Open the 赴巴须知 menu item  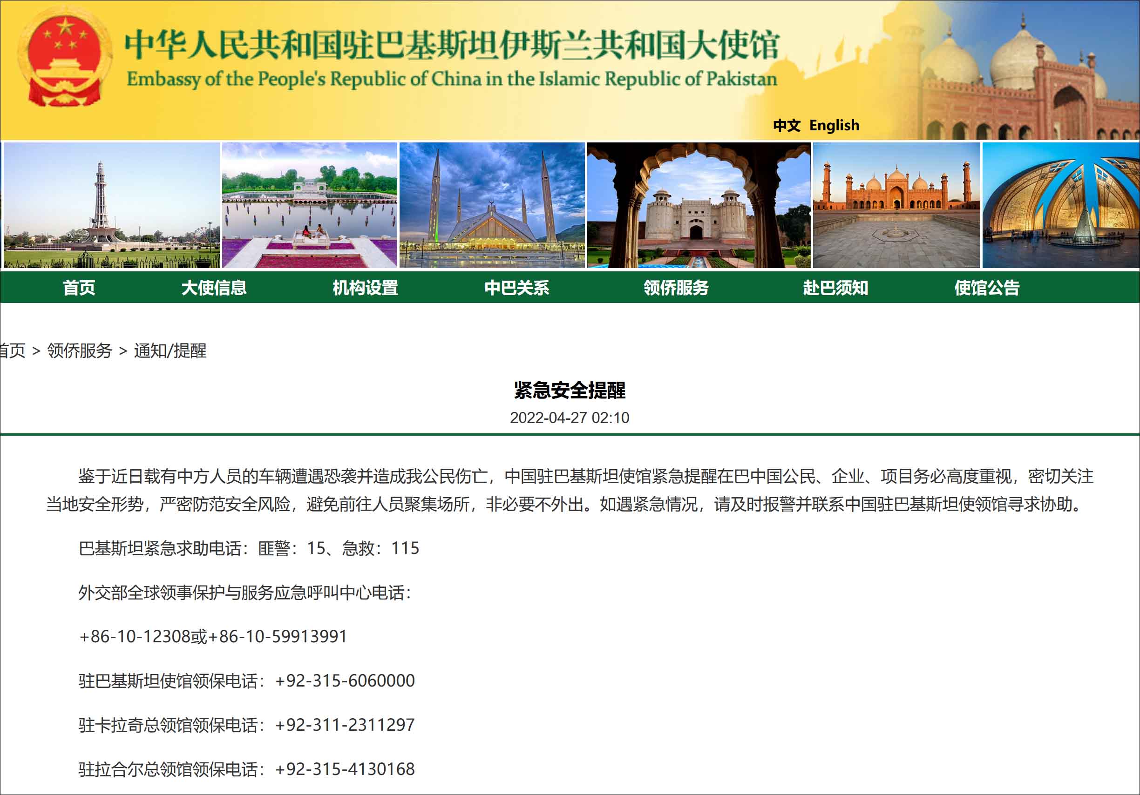(x=835, y=288)
